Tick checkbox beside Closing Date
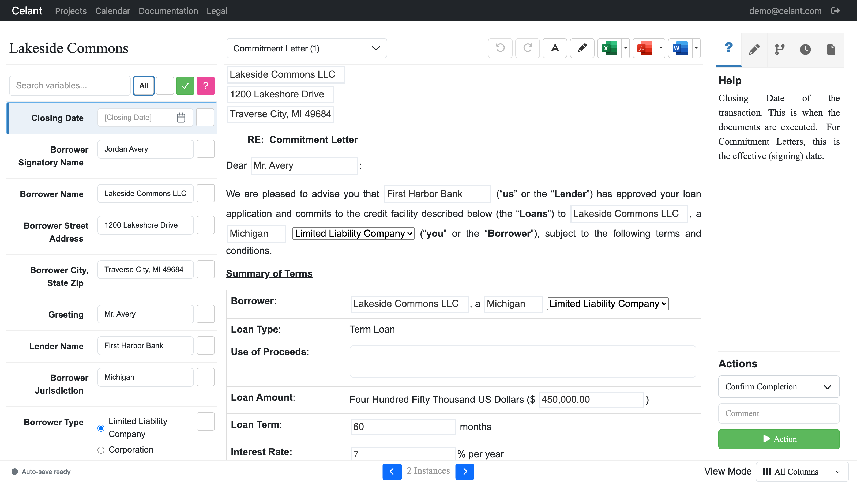857x482 pixels. pyautogui.click(x=205, y=118)
